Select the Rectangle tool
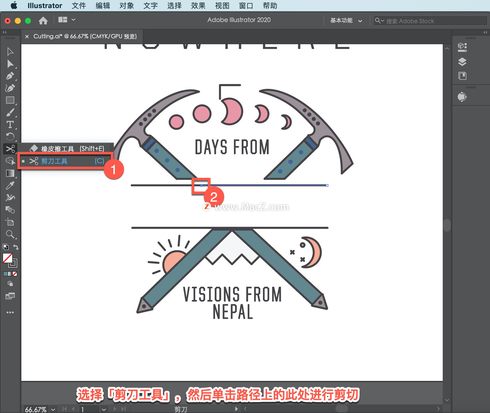490x413 pixels. [x=10, y=100]
